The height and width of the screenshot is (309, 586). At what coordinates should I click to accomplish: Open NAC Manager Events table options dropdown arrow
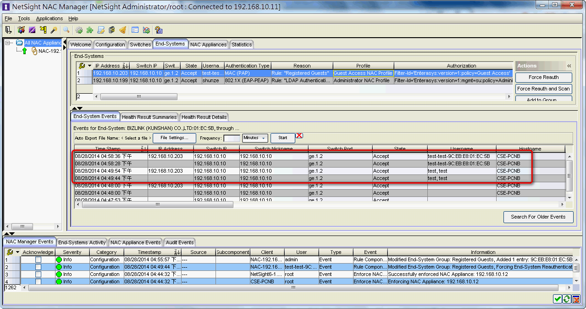click(x=18, y=252)
